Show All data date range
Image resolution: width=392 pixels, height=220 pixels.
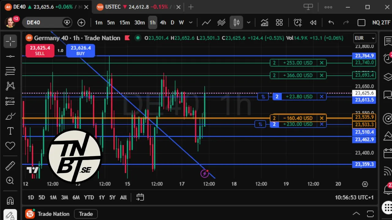[x=123, y=197]
